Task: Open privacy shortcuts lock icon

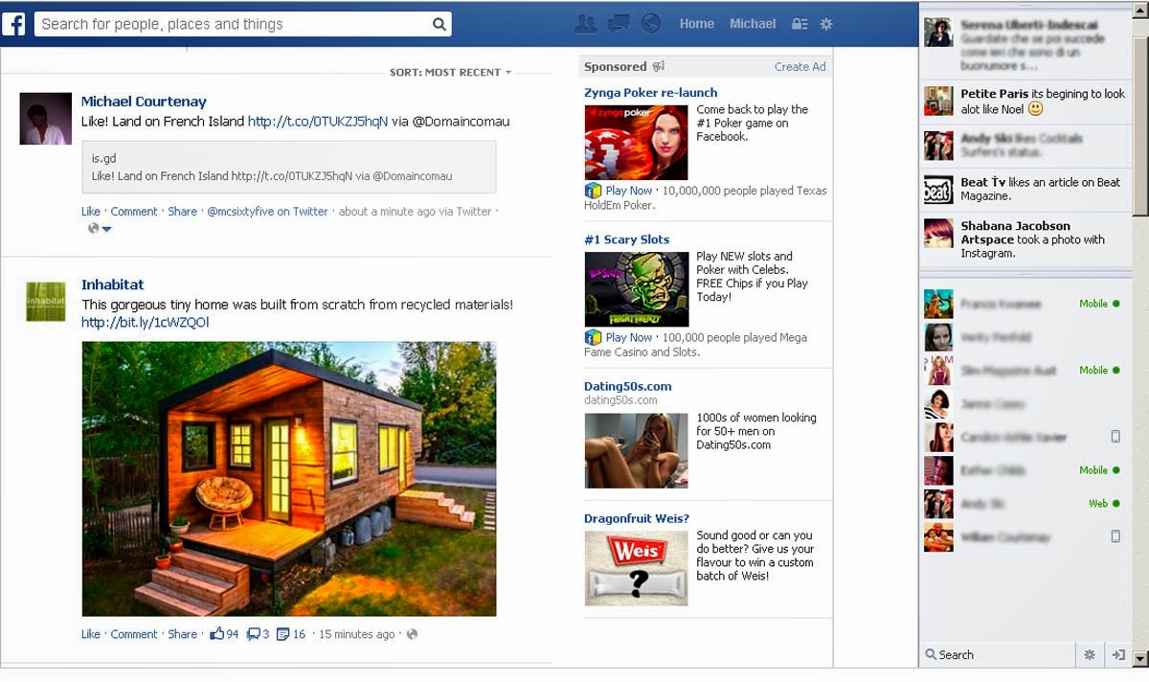Action: [x=800, y=24]
